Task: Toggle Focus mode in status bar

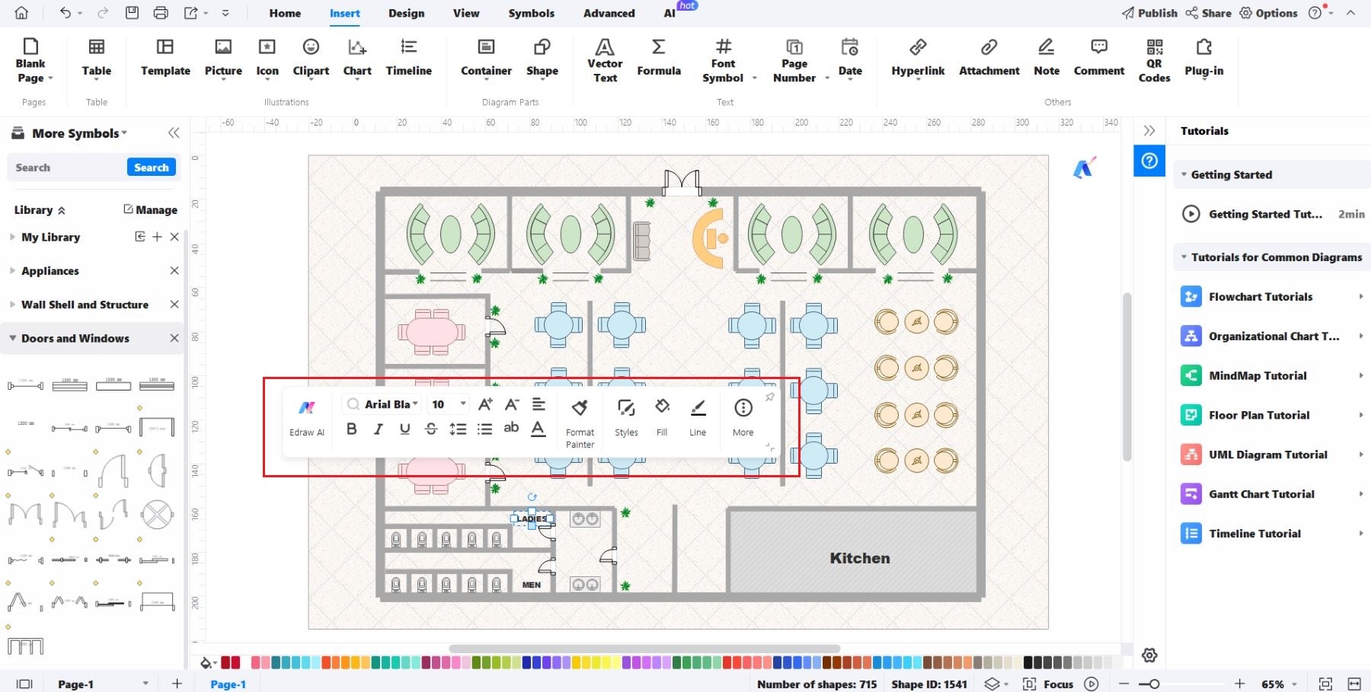Action: point(1048,684)
